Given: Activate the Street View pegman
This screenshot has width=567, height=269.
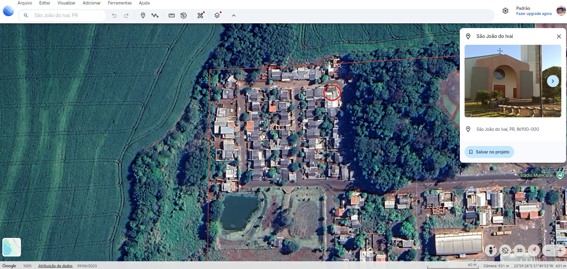Looking at the screenshot, I should (491, 250).
